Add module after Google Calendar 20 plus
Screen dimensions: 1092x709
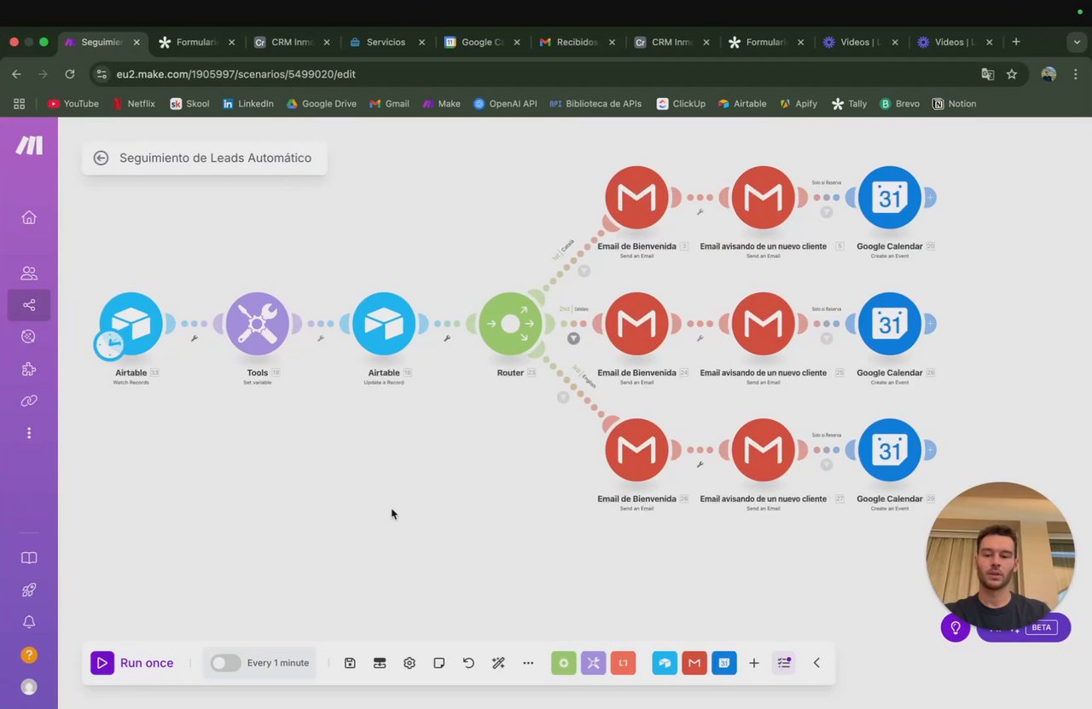930,198
